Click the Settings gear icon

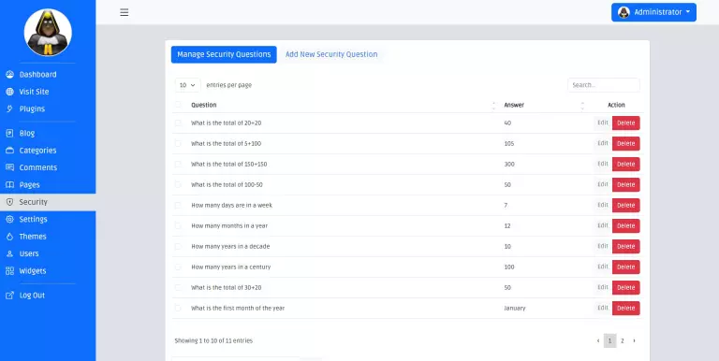(x=9, y=220)
